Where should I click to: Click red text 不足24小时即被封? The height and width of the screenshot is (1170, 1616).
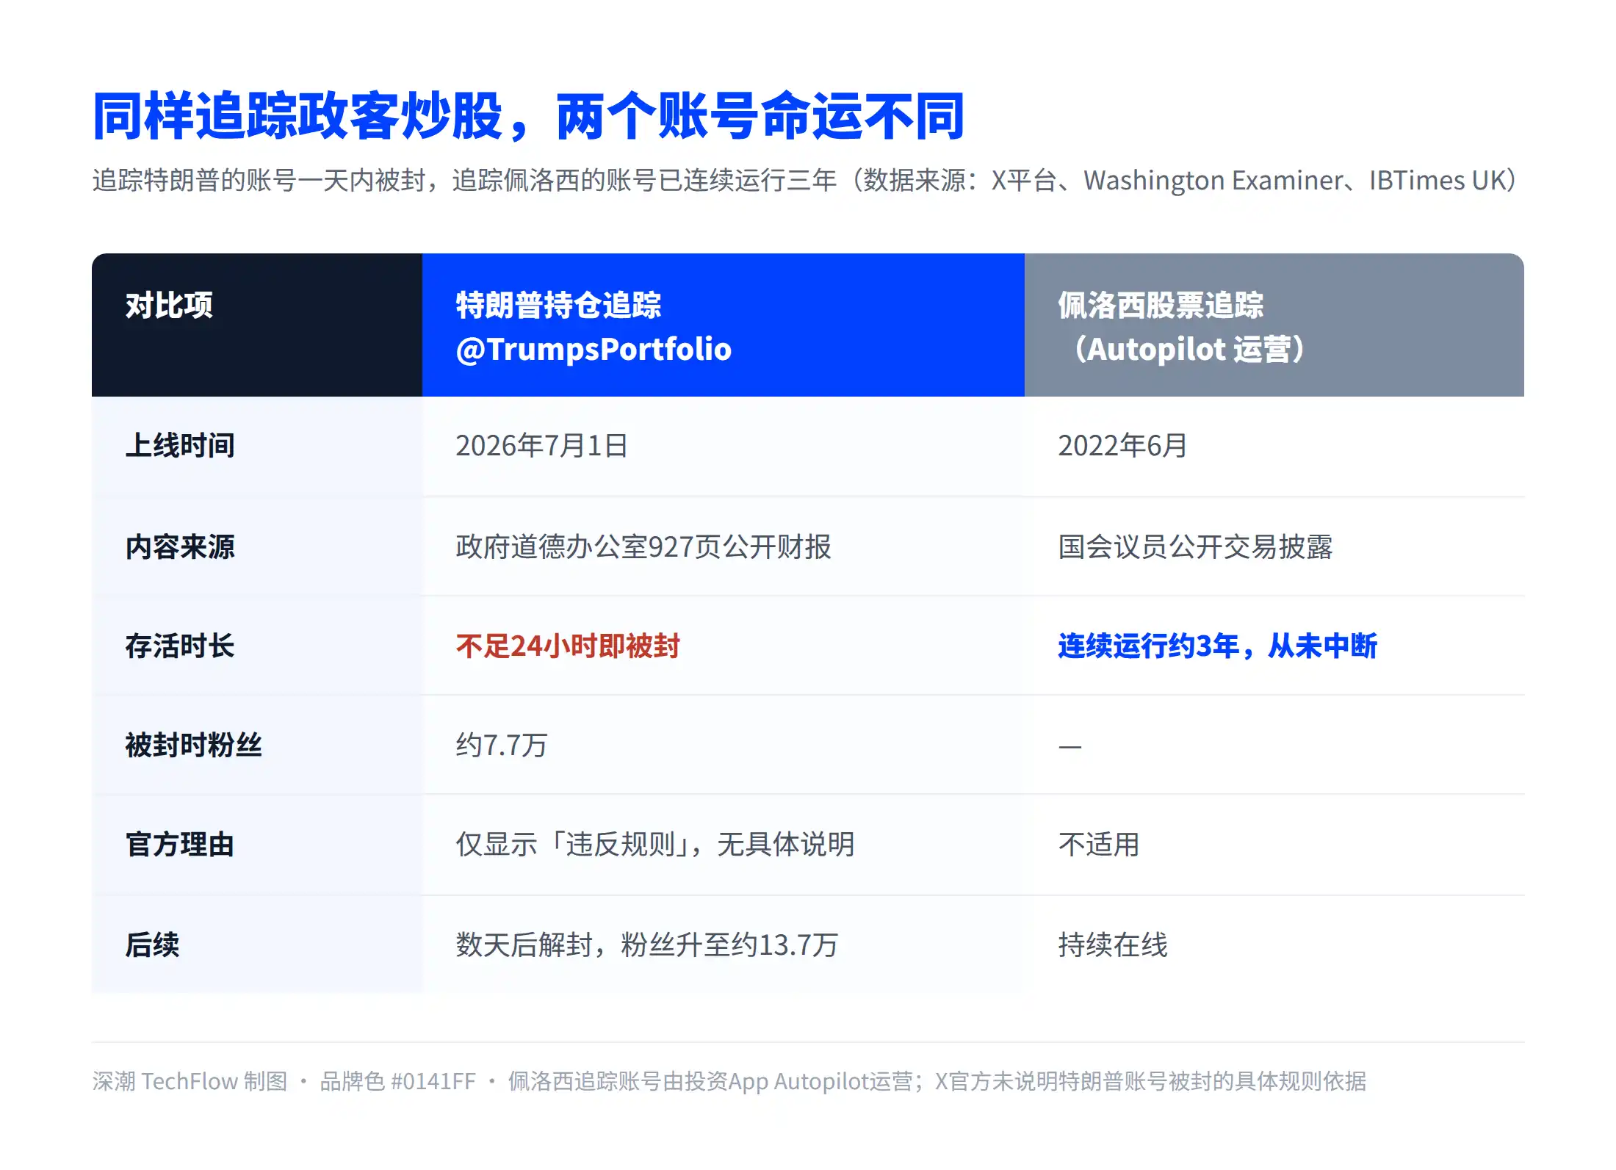tap(568, 646)
